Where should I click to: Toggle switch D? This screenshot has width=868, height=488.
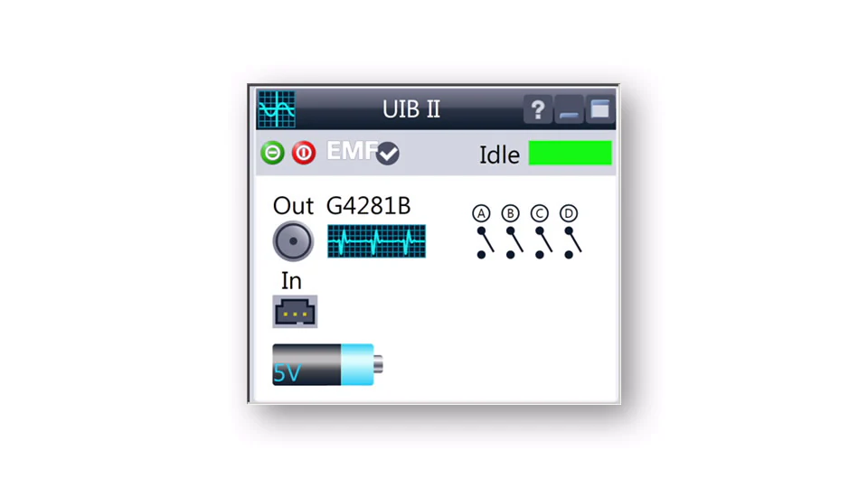click(572, 243)
